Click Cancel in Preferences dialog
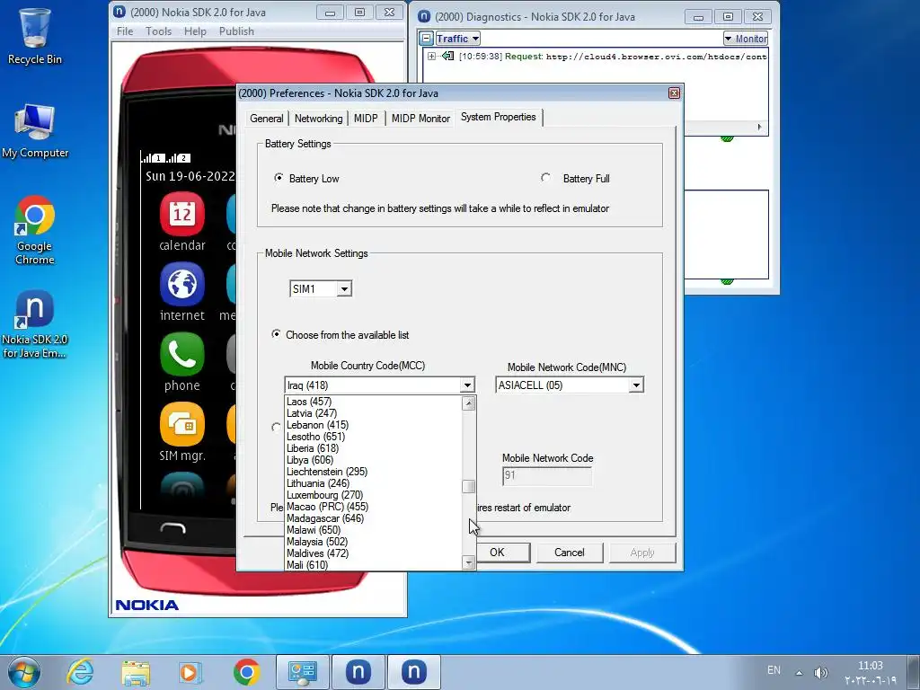This screenshot has height=690, width=920. 569,553
